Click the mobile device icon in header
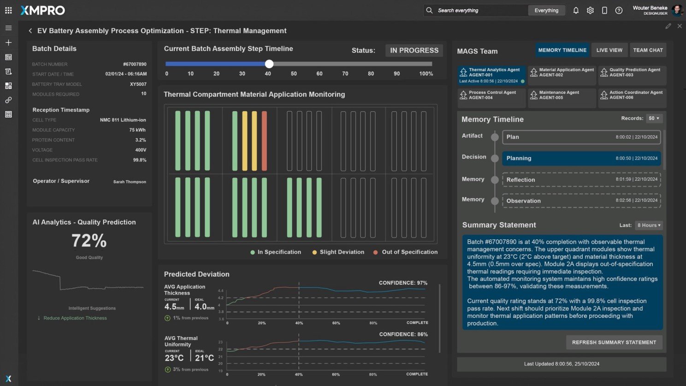The image size is (686, 386). point(604,11)
